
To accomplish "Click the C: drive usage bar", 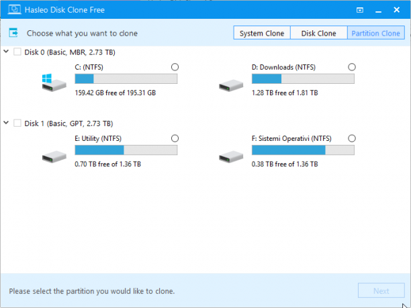I will (x=126, y=79).
